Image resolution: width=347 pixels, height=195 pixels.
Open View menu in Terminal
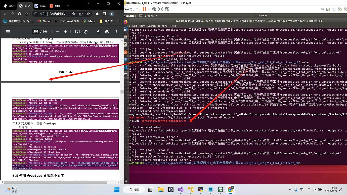142,26
